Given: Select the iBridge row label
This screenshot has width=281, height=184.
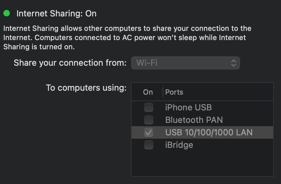Looking at the screenshot, I should (x=179, y=145).
